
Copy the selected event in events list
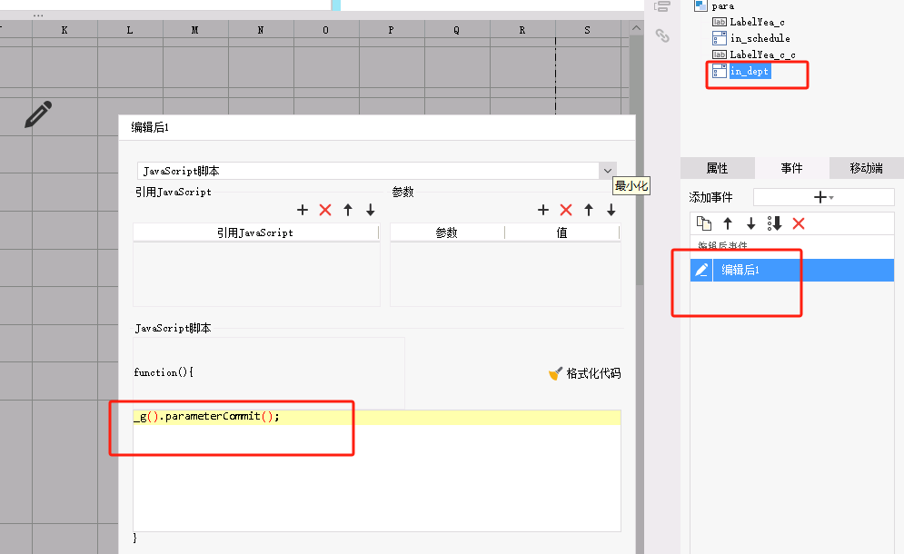[703, 223]
